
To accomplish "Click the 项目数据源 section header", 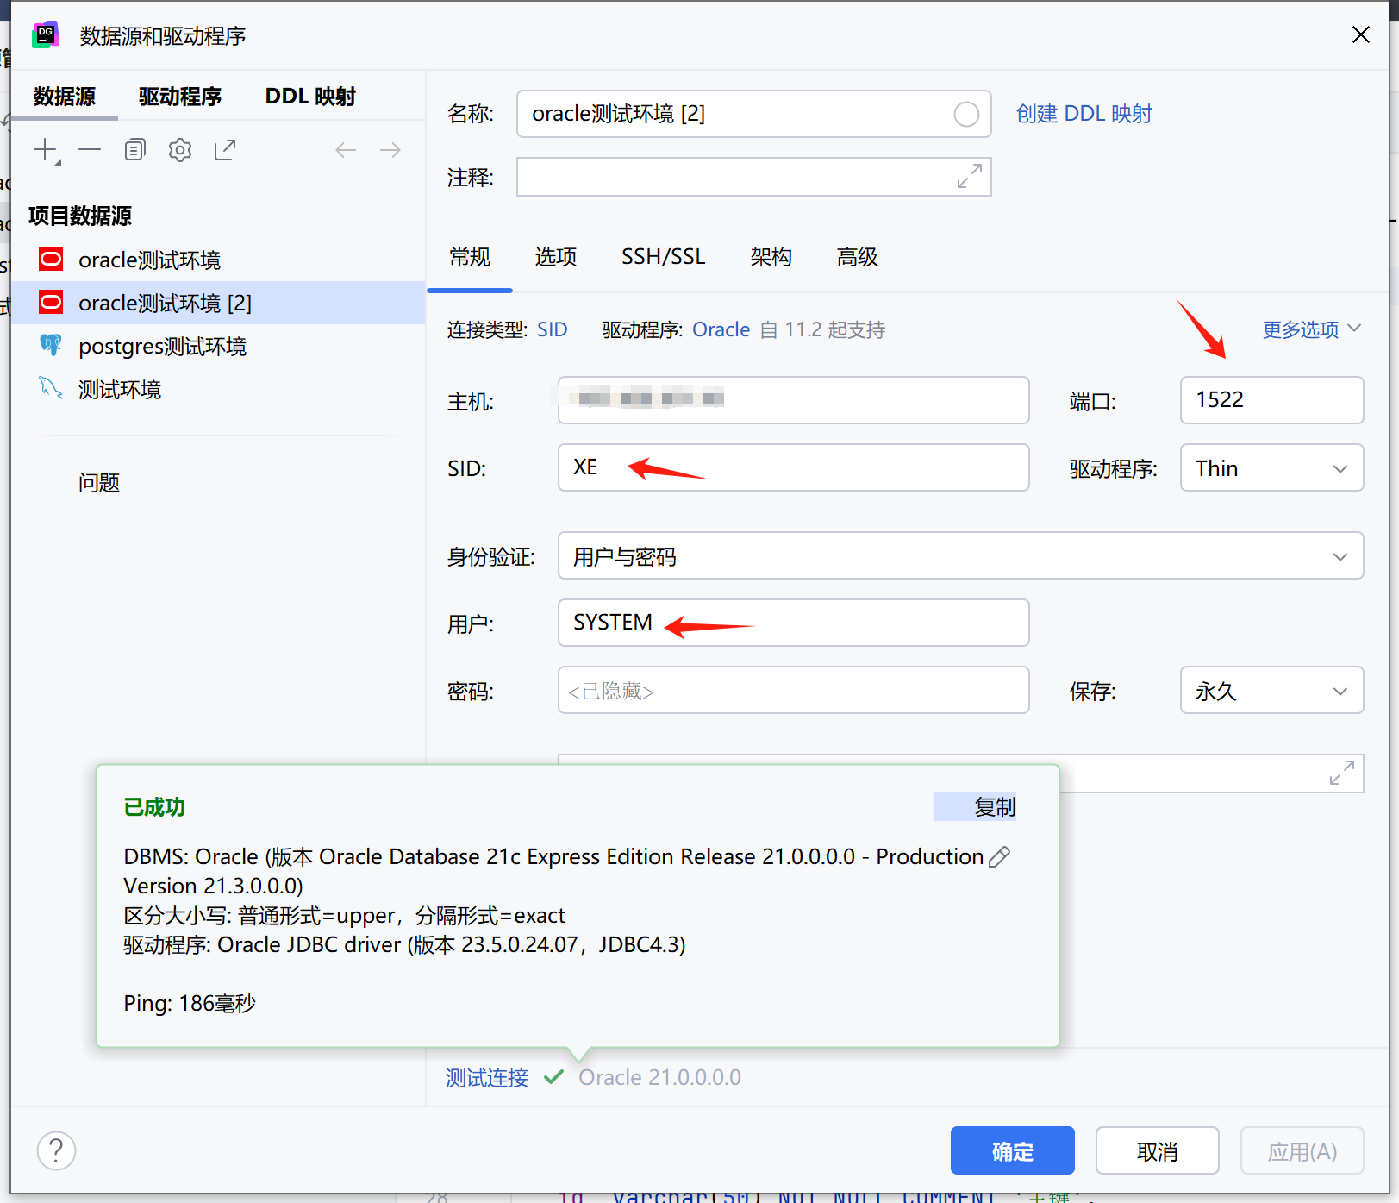I will (x=80, y=216).
